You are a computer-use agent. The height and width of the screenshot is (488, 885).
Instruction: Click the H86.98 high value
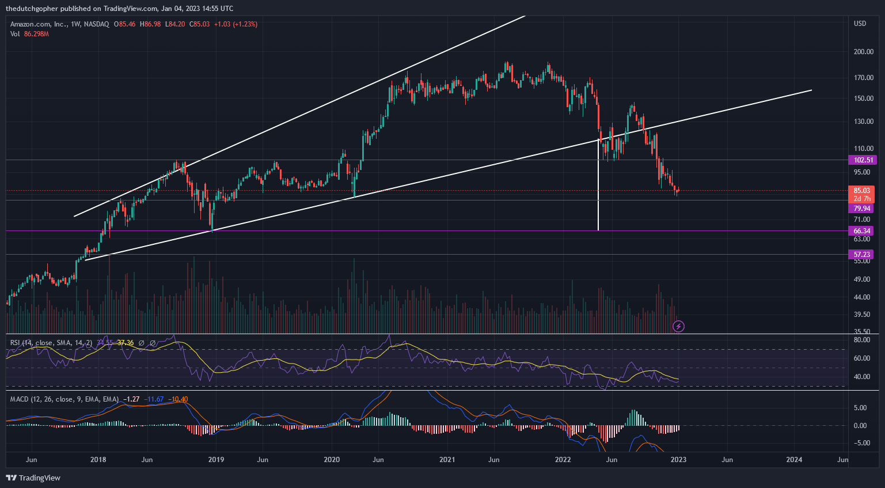click(x=150, y=24)
